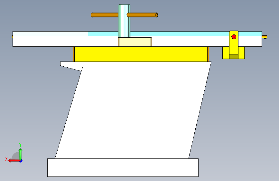The image size is (279, 181).
Task: Select the pale yellow block below the cylinder
Action: [135, 42]
